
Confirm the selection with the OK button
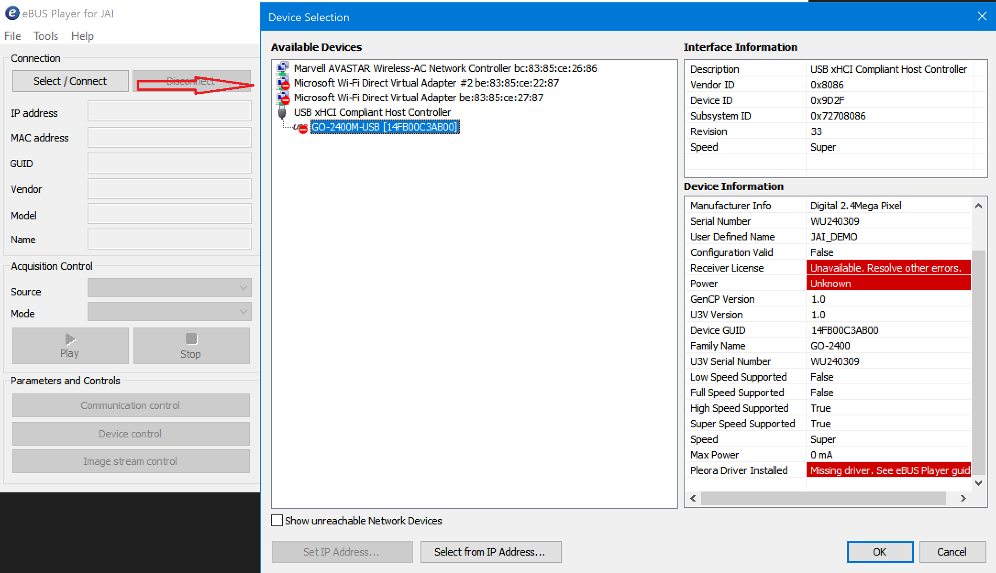[x=880, y=552]
